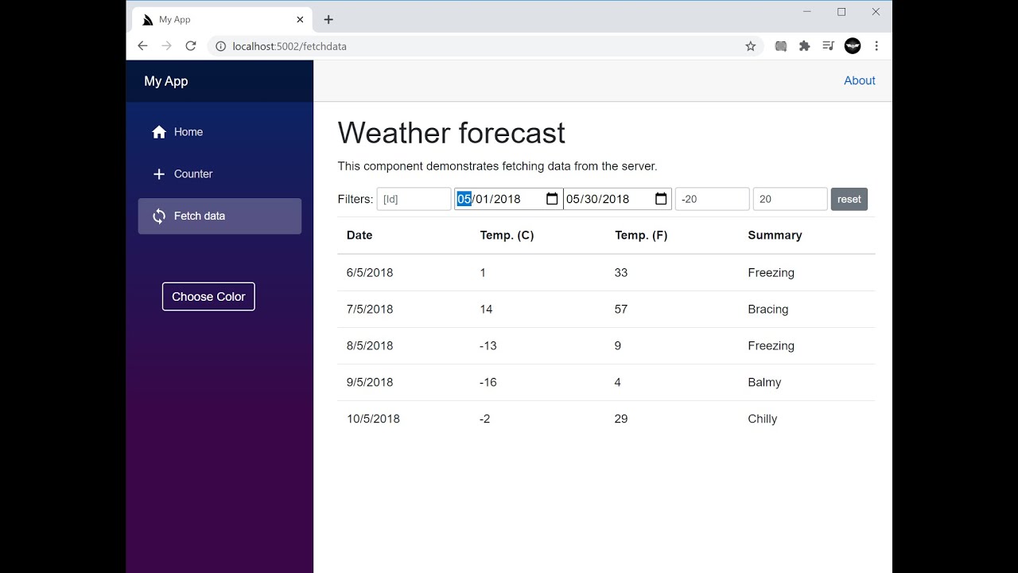Open a new browser tab
The image size is (1018, 573).
tap(328, 20)
